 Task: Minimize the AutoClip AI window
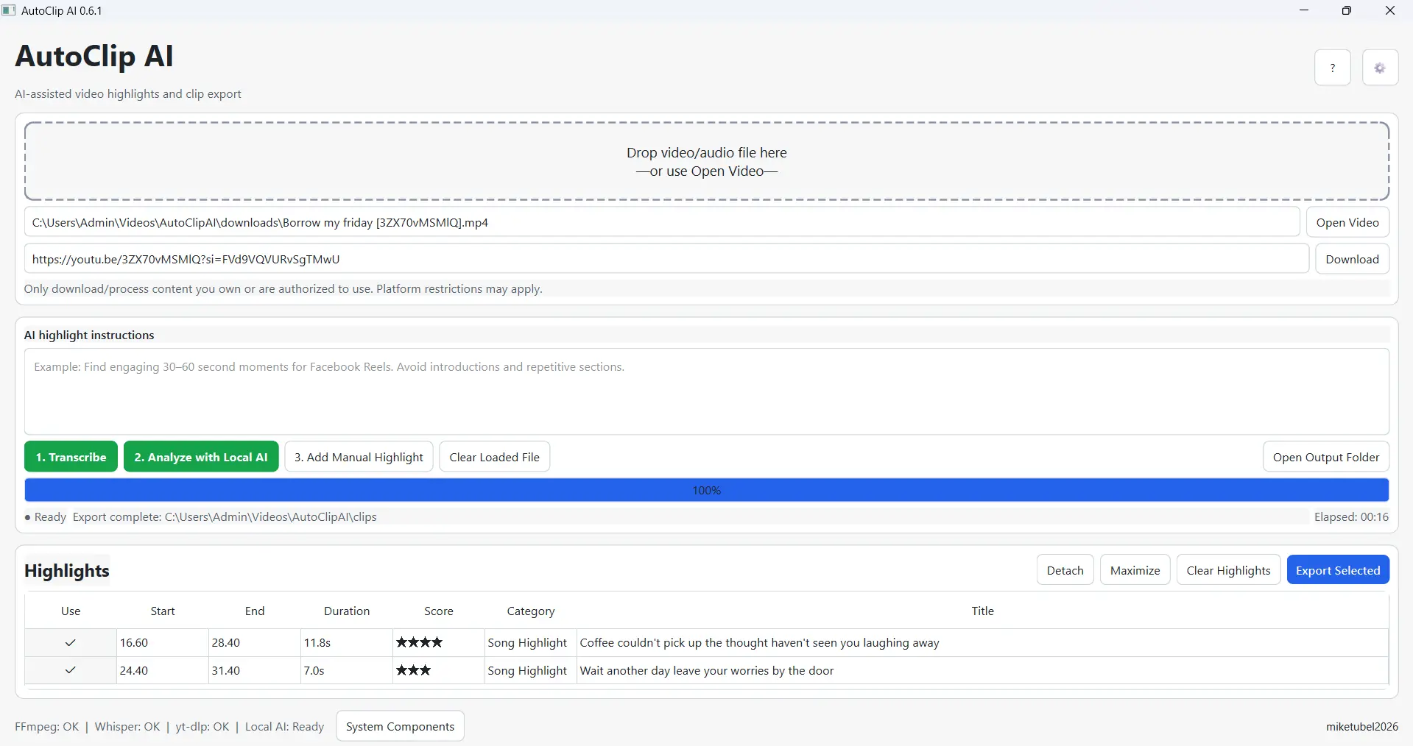click(x=1304, y=10)
